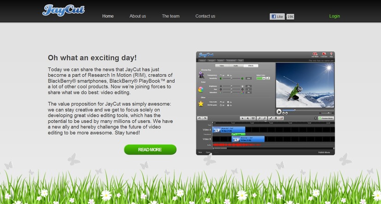
Task: Click Open in the editor footer
Action: [x=208, y=152]
